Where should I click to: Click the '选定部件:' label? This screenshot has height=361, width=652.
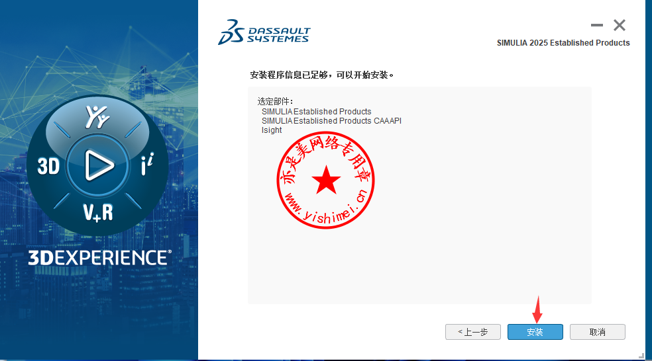click(275, 101)
